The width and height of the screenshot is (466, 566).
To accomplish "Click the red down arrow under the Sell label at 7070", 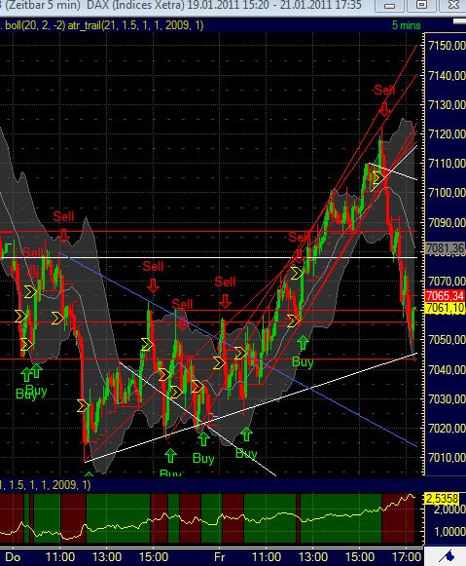I will click(x=226, y=301).
